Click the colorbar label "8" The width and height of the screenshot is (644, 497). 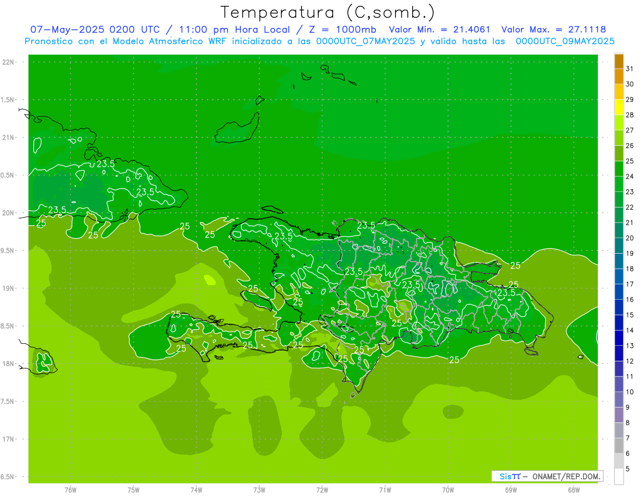(628, 423)
